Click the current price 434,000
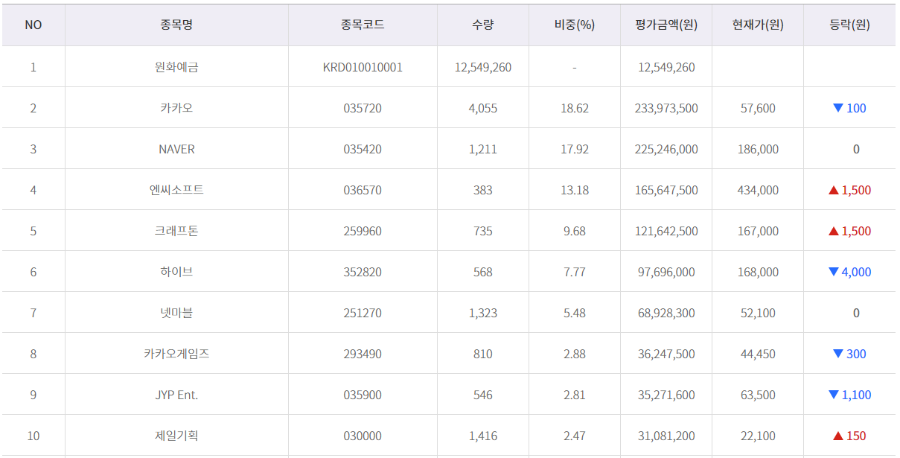This screenshot has width=900, height=458. pos(758,190)
